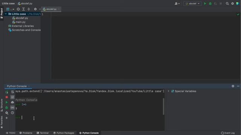Toggle the Project side tool window
241x135 pixels.
tap(2, 13)
